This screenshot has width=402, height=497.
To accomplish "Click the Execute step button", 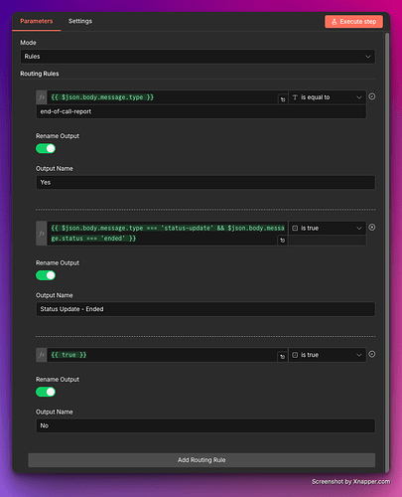I will pos(353,22).
